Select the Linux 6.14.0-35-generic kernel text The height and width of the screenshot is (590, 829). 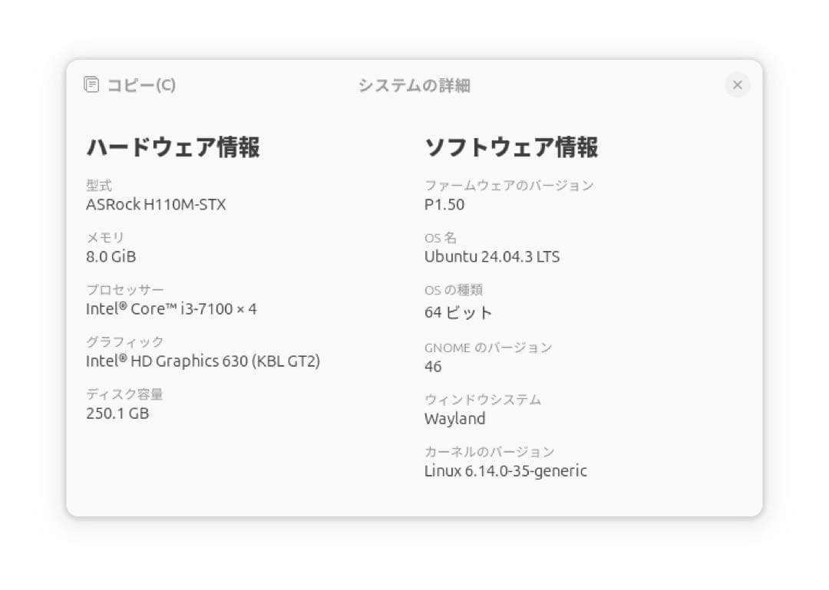(x=507, y=471)
